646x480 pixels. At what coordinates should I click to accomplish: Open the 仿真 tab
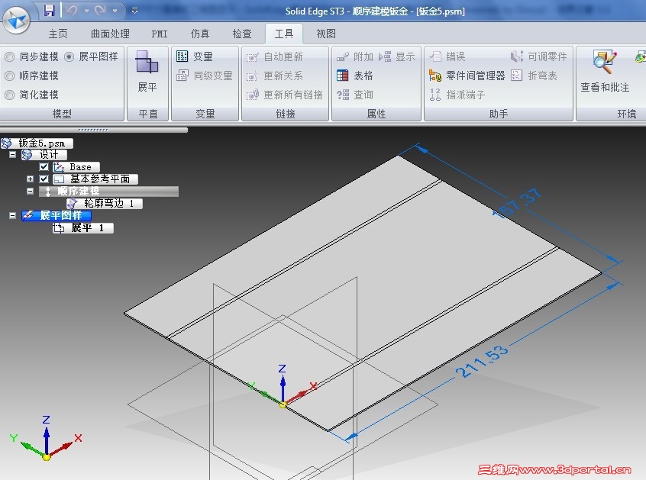coord(200,34)
